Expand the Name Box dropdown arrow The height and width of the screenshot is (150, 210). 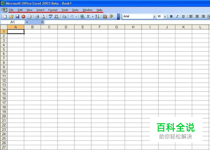tap(27, 22)
